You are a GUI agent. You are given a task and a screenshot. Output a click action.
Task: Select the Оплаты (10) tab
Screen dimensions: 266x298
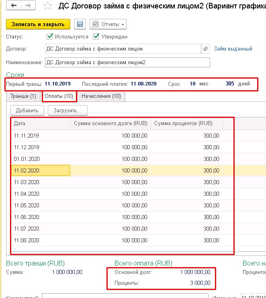click(x=59, y=96)
